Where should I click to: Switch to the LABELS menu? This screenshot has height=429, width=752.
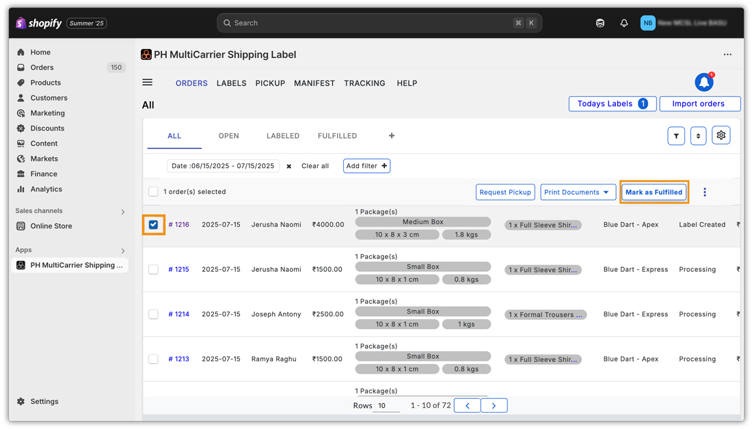pyautogui.click(x=231, y=83)
